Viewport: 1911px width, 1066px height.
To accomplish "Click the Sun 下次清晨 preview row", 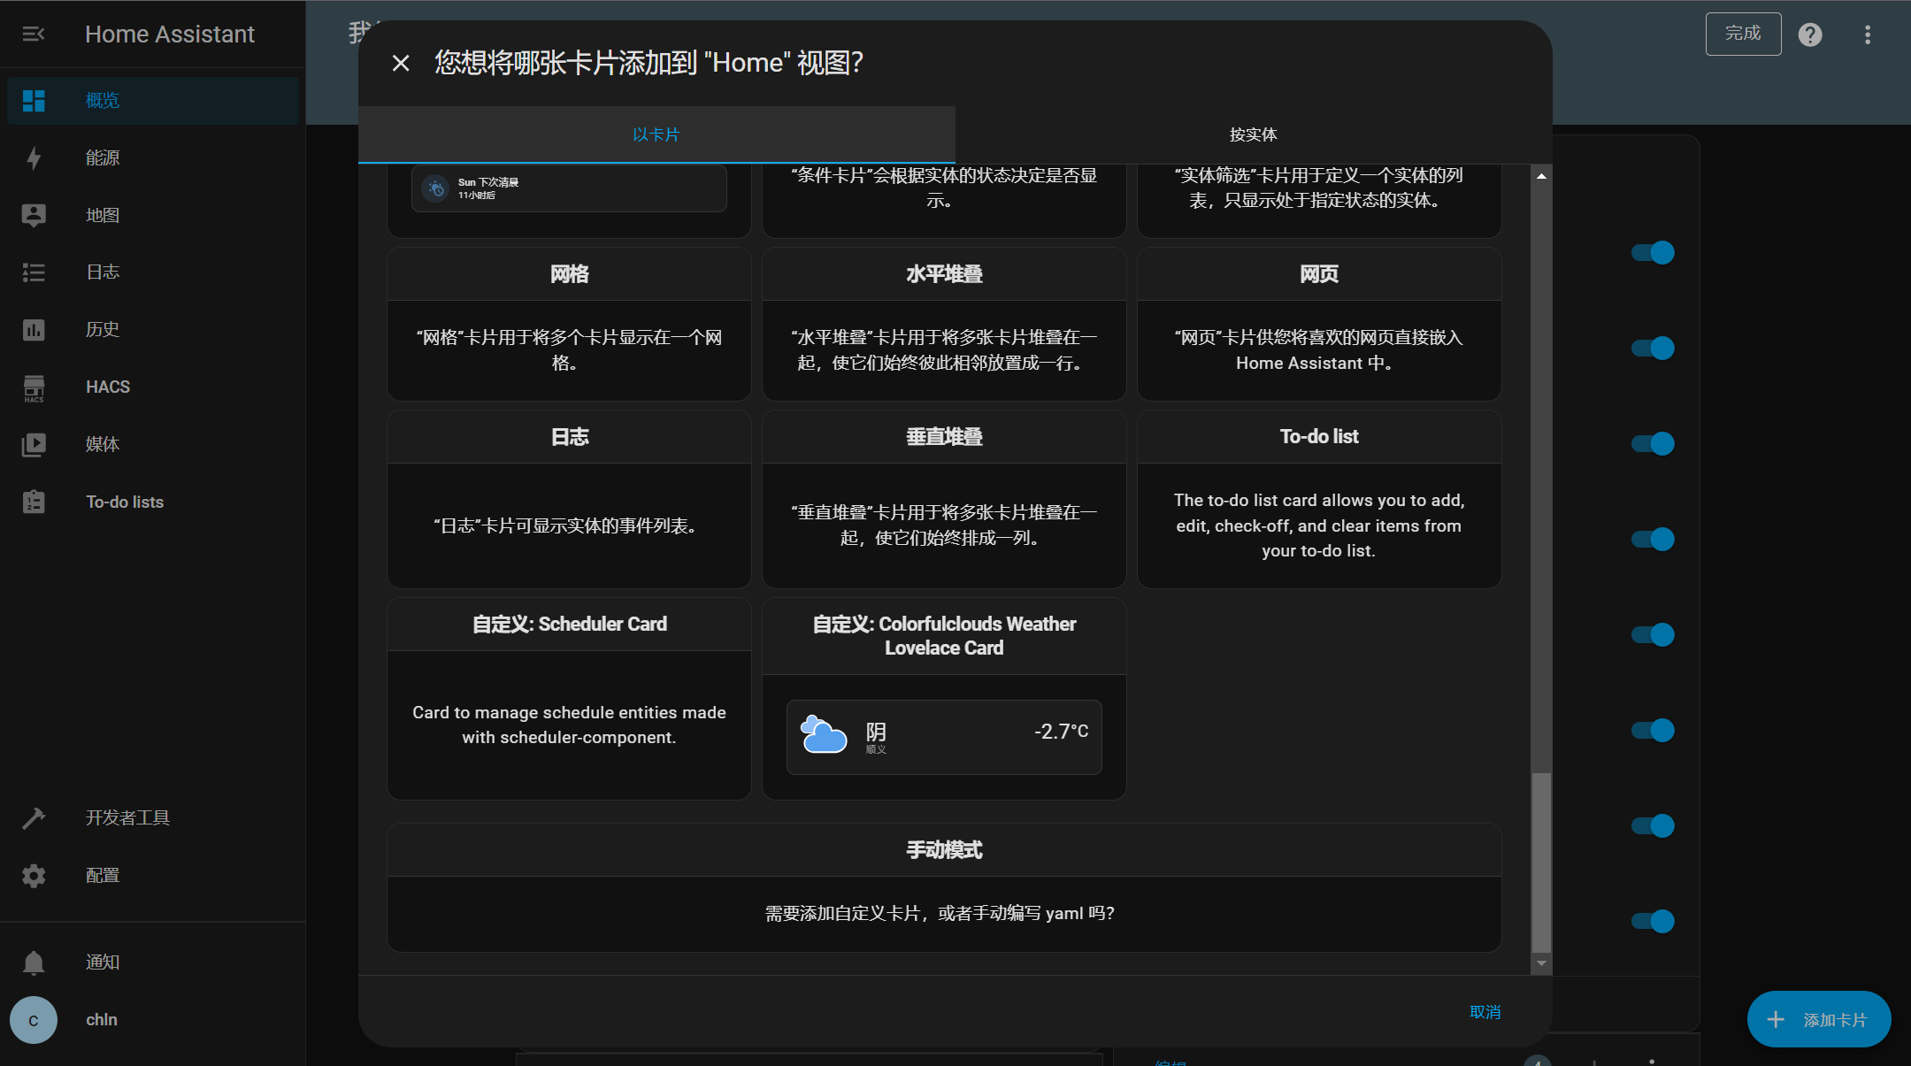I will [x=569, y=188].
